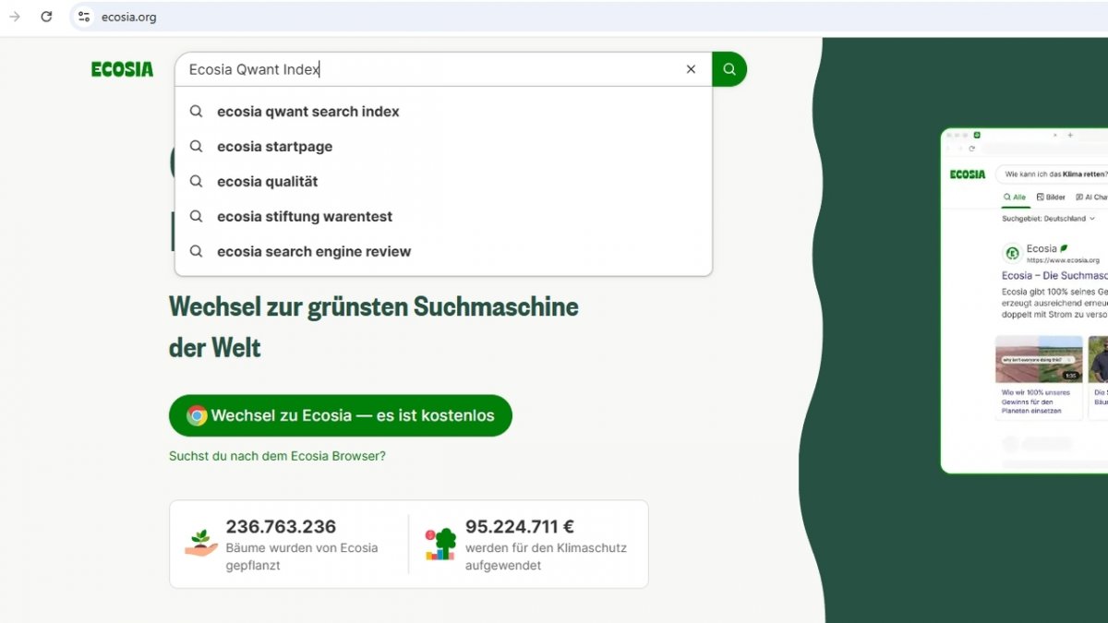Click 'Alle' tab in preview screenshot
This screenshot has width=1108, height=623.
pyautogui.click(x=1015, y=197)
